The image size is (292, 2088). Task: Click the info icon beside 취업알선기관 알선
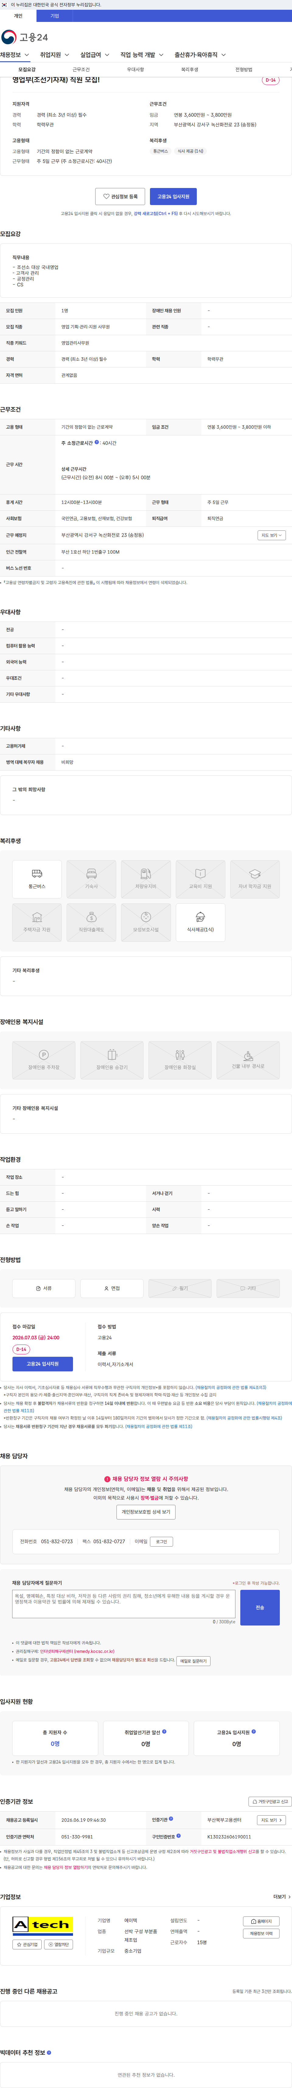tap(164, 1731)
